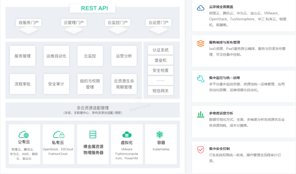Click the cyan wrench icon
Viewport: 296px width, 174px height.
pyautogui.click(x=200, y=79)
